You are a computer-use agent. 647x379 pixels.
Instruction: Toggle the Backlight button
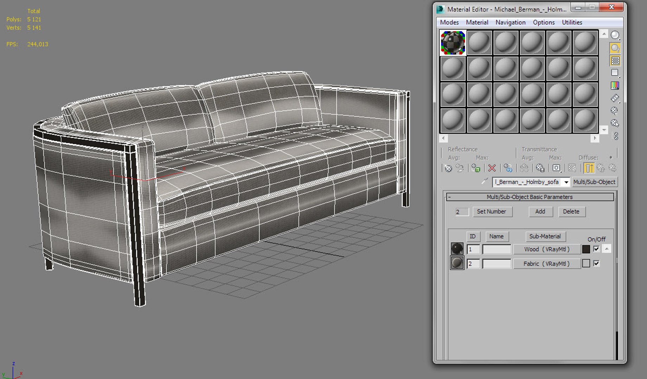615,48
